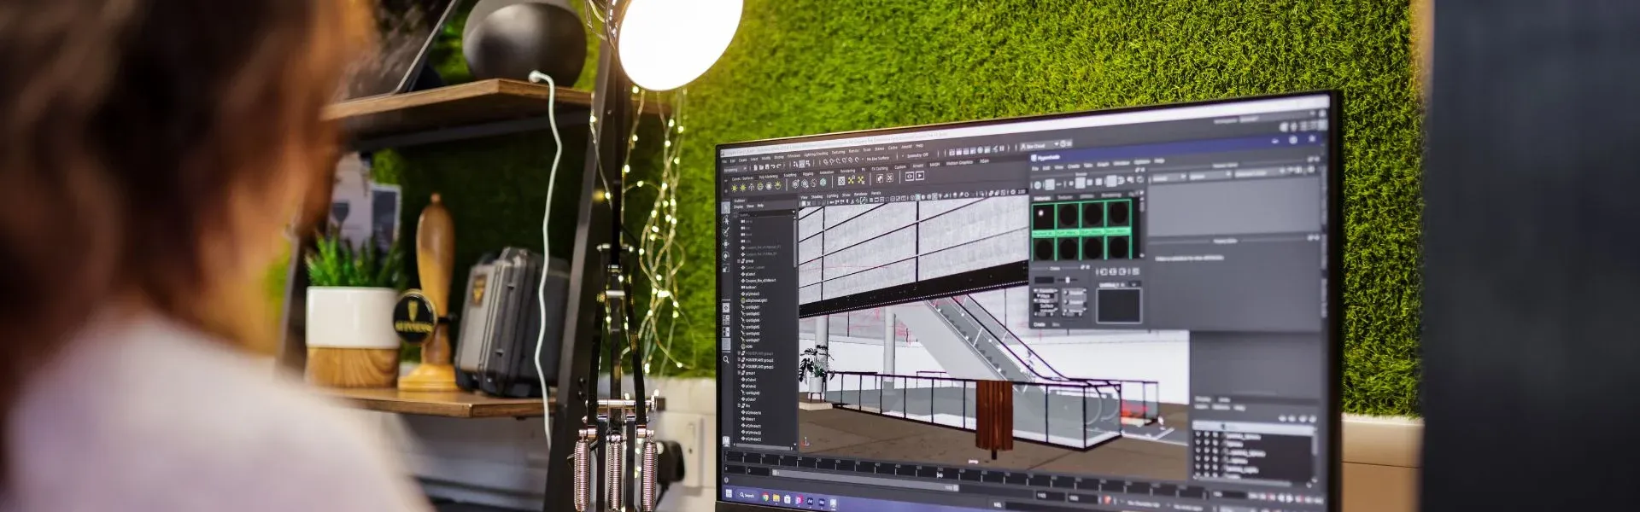Screen dimensions: 1640x512
Task: Create an ambient light from Rendering shelf
Action: [x=735, y=188]
